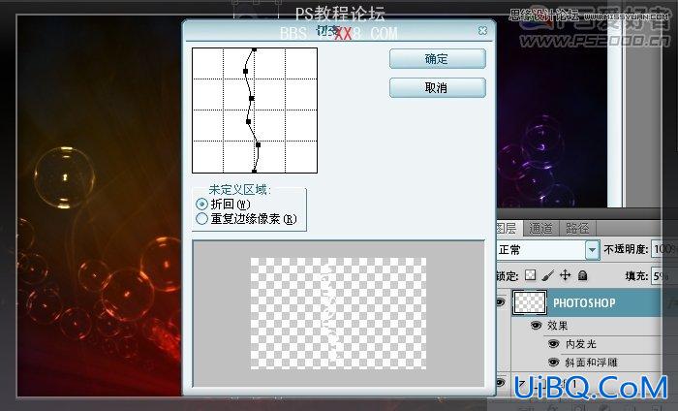The height and width of the screenshot is (411, 678).
Task: Close the Shear filter dialog
Action: click(x=482, y=31)
